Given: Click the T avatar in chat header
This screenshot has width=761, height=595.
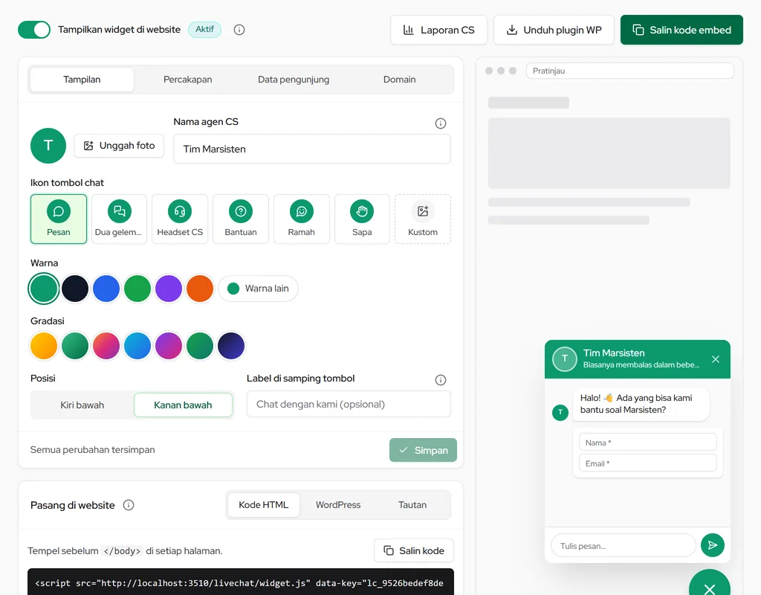Looking at the screenshot, I should (565, 359).
